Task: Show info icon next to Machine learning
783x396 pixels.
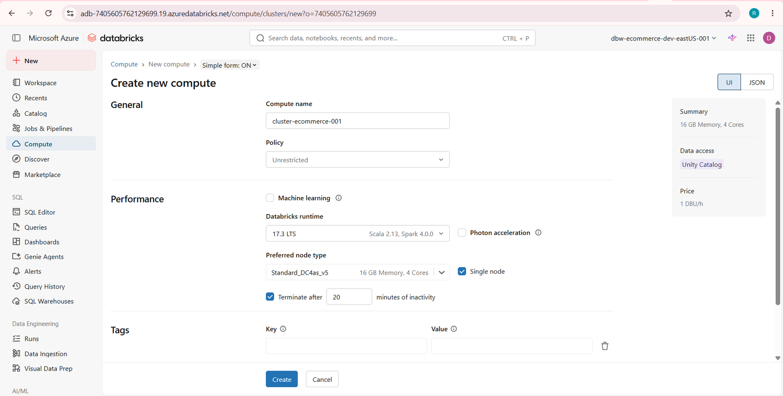Action: (x=339, y=198)
